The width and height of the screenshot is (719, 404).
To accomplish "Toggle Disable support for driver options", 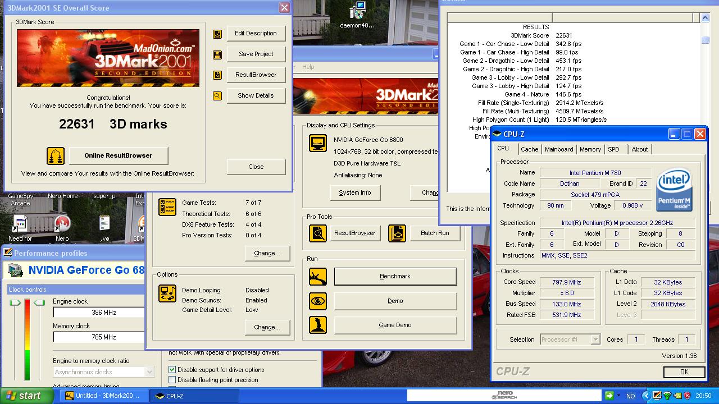I will pos(172,370).
